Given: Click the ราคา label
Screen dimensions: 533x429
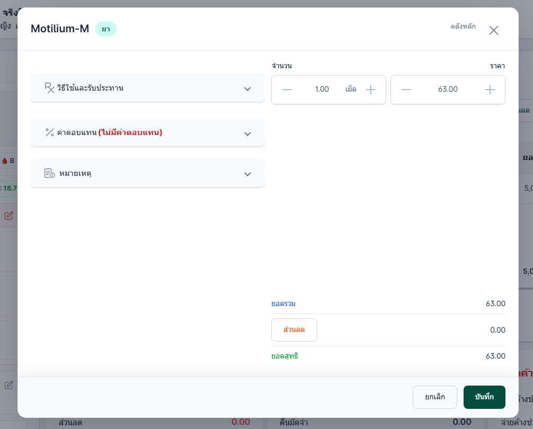Looking at the screenshot, I should pyautogui.click(x=498, y=66).
